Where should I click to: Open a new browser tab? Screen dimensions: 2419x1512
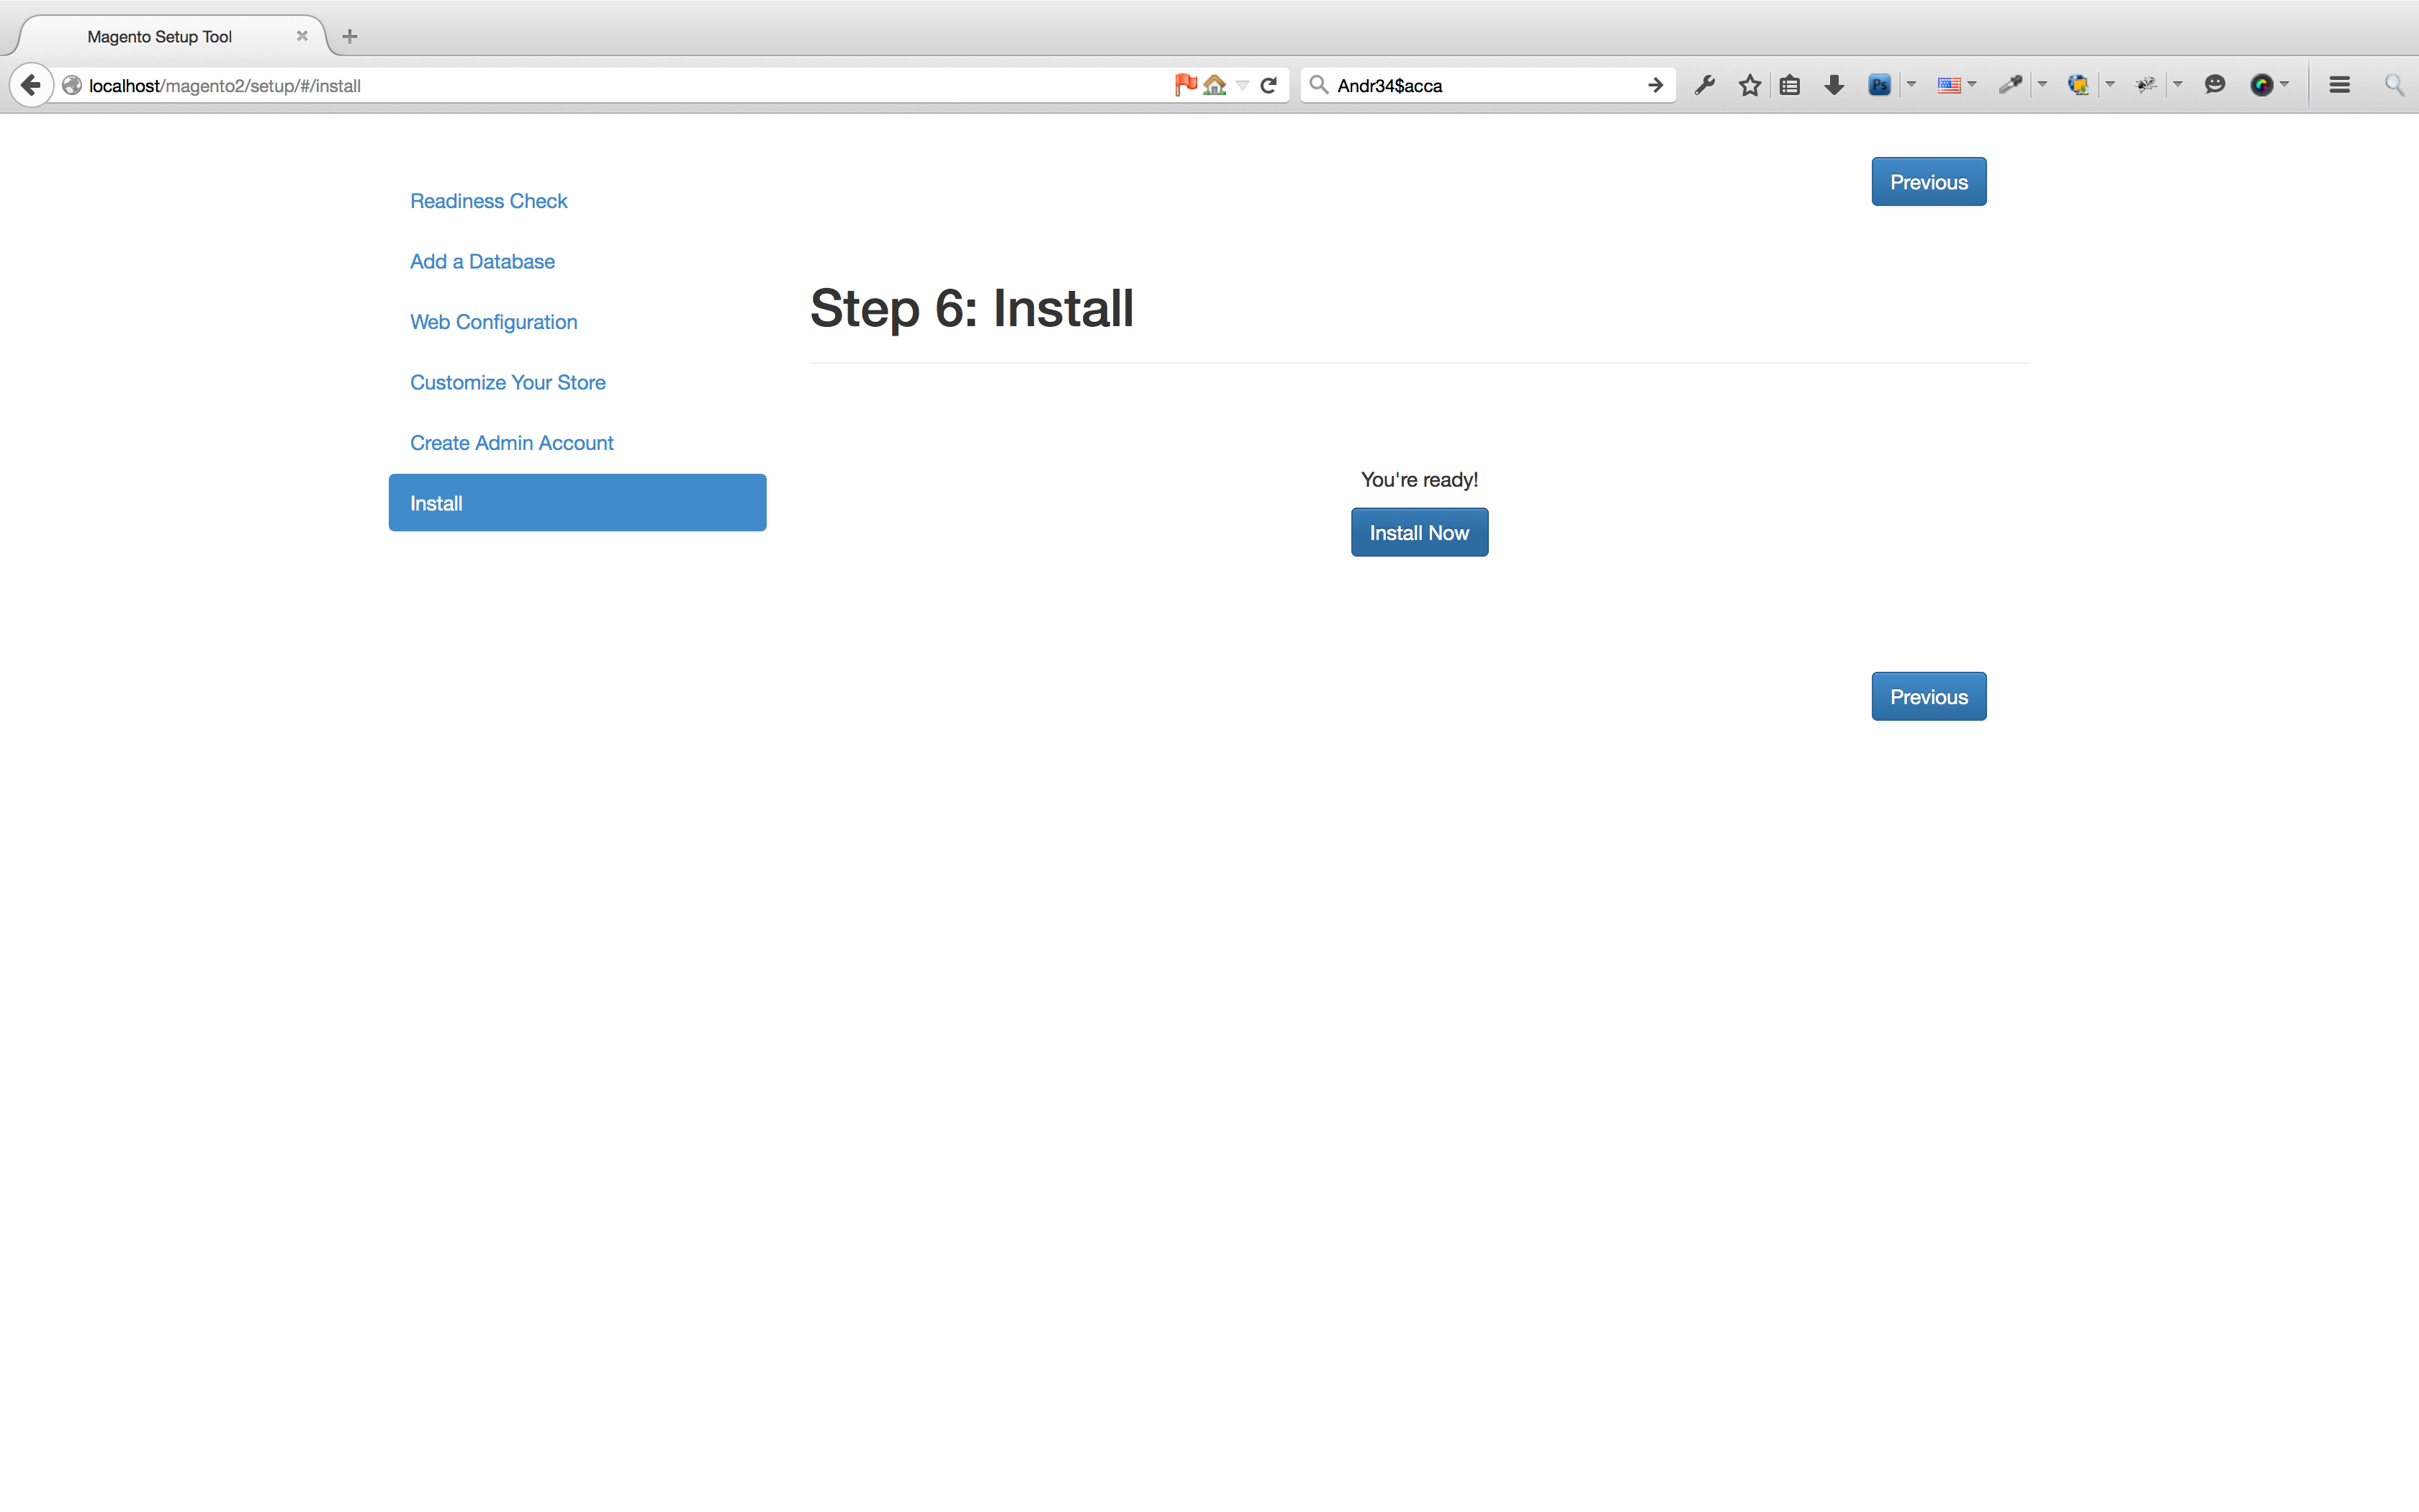tap(349, 37)
